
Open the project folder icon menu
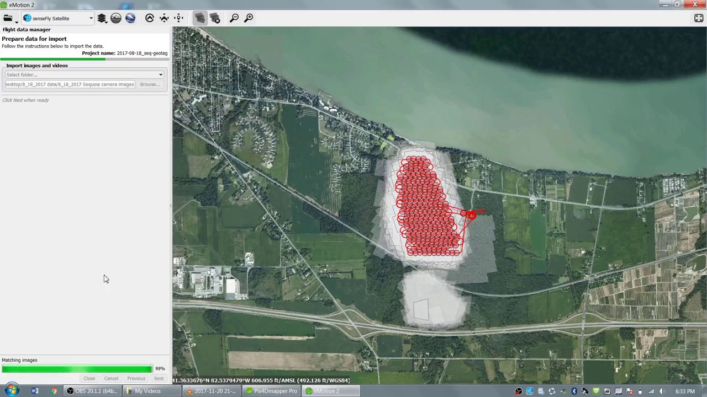pos(10,18)
